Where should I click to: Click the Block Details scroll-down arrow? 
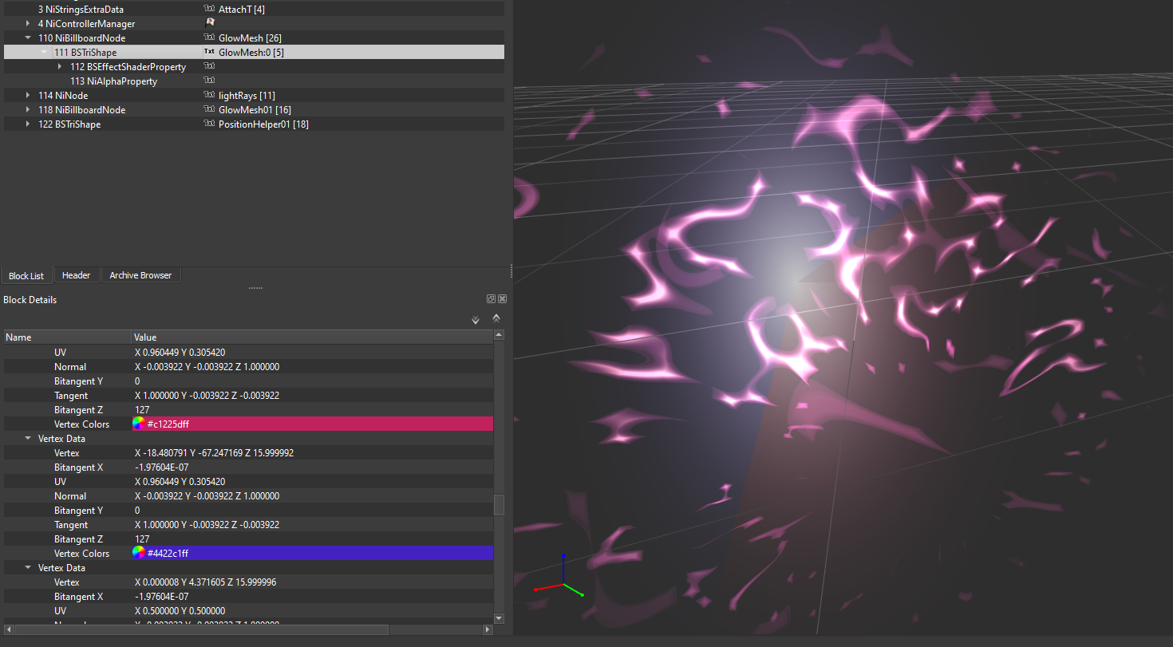coord(499,618)
